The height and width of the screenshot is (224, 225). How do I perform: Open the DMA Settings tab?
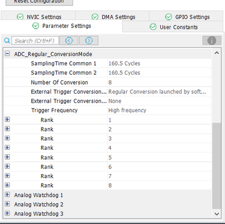113,17
